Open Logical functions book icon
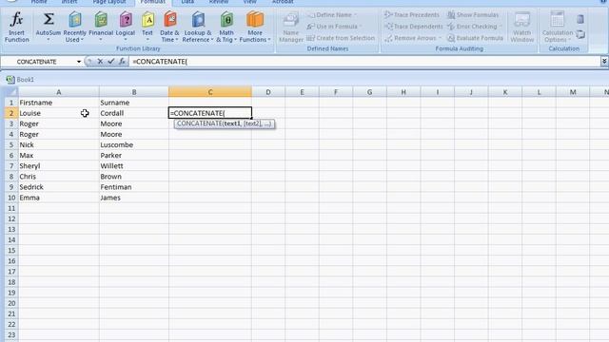609x342 pixels. click(126, 19)
